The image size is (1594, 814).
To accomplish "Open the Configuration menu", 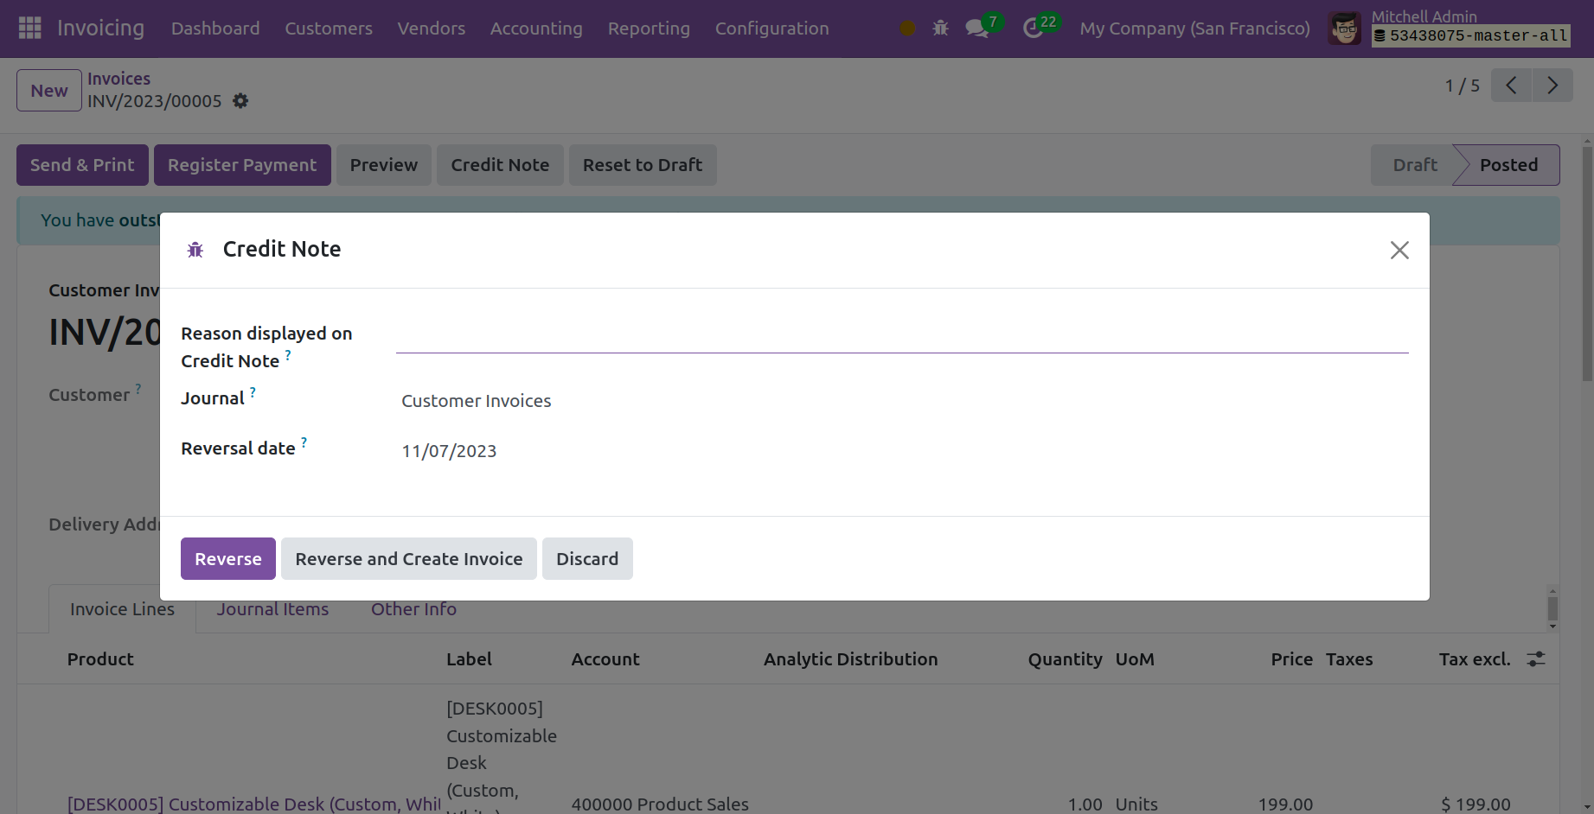I will [x=772, y=29].
